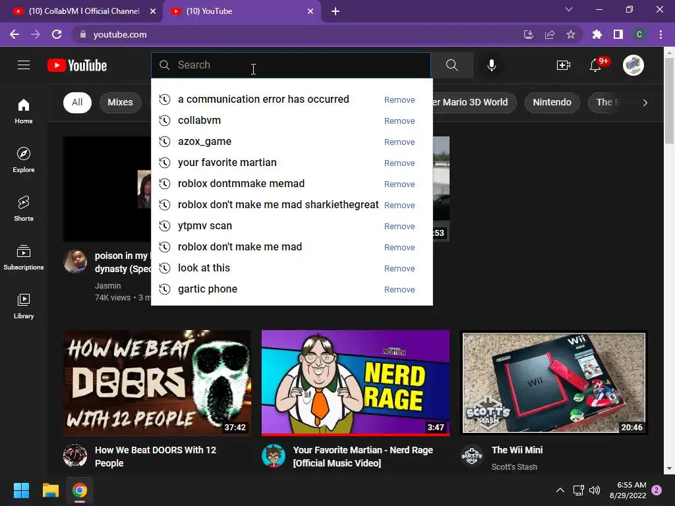The width and height of the screenshot is (675, 506).
Task: Open Explore in sidebar
Action: coord(24,159)
